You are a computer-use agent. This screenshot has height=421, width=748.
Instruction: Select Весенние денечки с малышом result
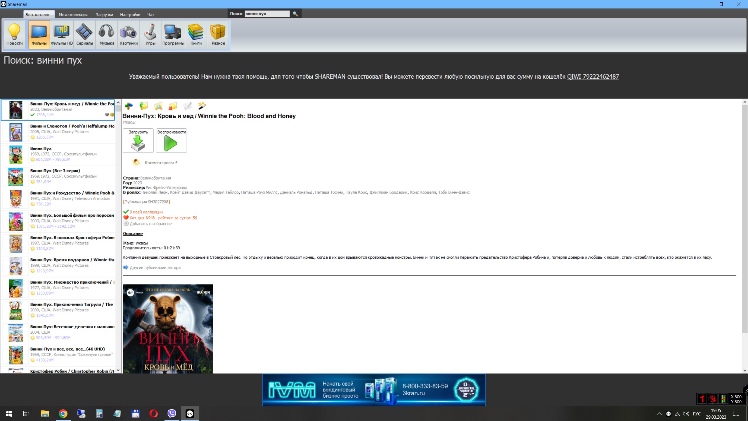pos(58,333)
